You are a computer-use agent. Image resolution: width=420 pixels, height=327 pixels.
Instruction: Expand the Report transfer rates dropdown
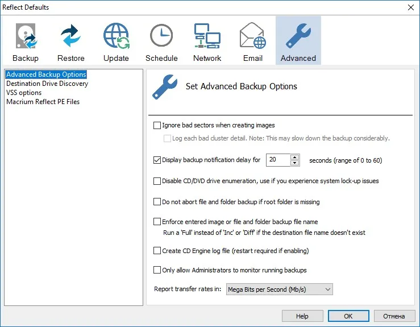(x=280, y=289)
